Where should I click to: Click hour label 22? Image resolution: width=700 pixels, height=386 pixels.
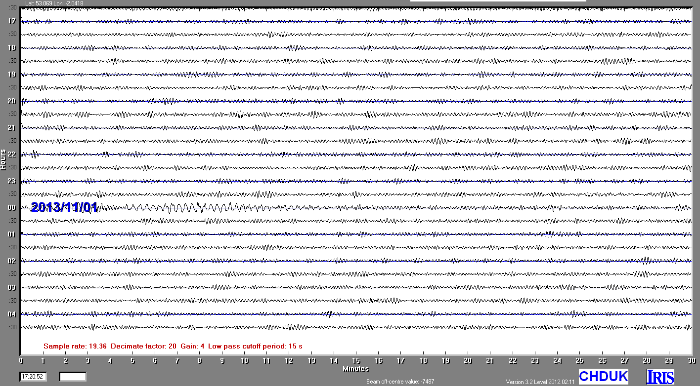pos(11,154)
